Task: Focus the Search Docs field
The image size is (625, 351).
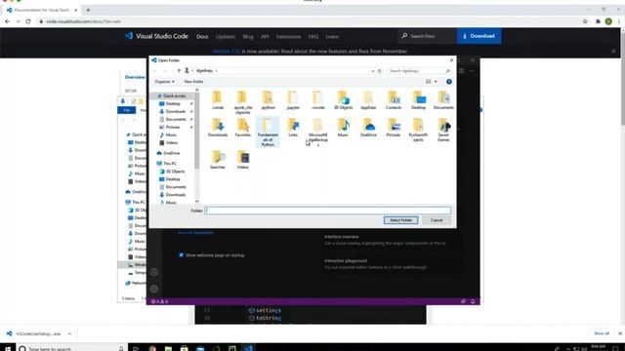Action: coord(428,36)
